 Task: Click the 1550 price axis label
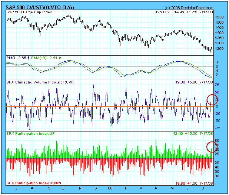point(219,17)
